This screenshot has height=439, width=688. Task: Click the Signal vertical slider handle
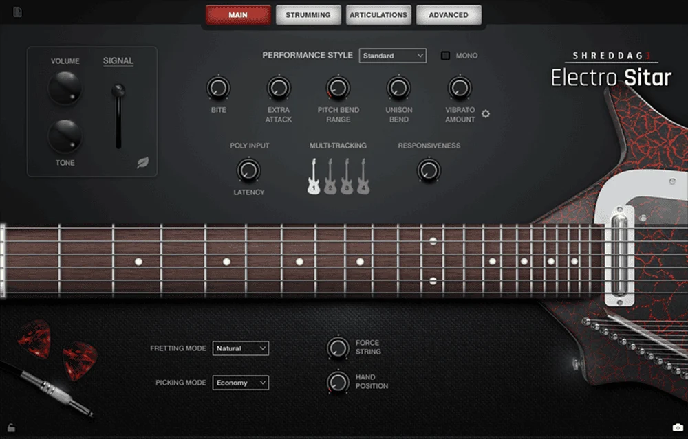[x=118, y=91]
